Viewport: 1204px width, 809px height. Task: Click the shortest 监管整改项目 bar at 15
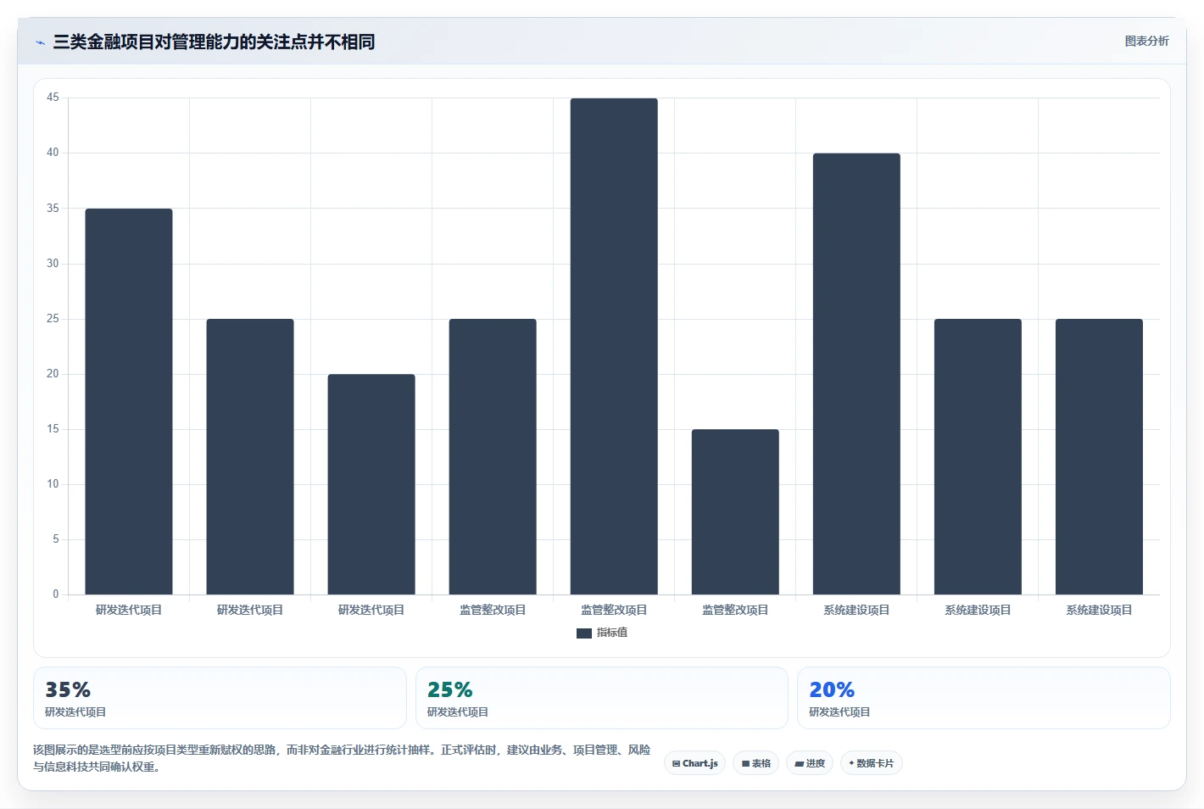pyautogui.click(x=735, y=511)
